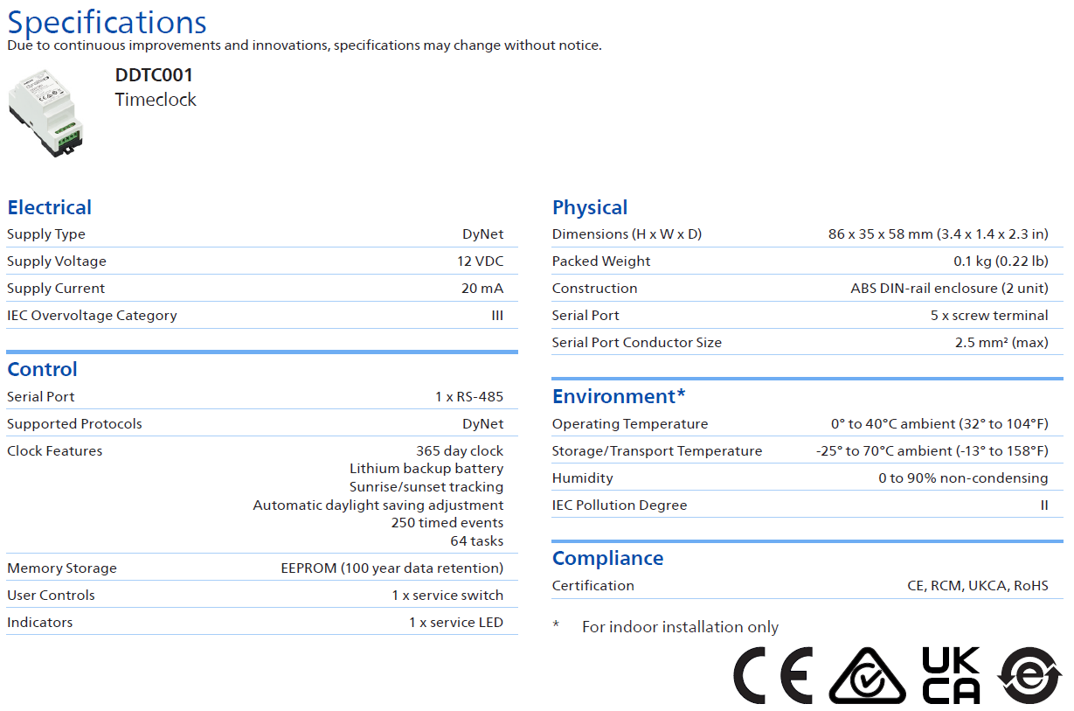1074x711 pixels.
Task: Click the DDTC001 model name
Action: coord(154,75)
